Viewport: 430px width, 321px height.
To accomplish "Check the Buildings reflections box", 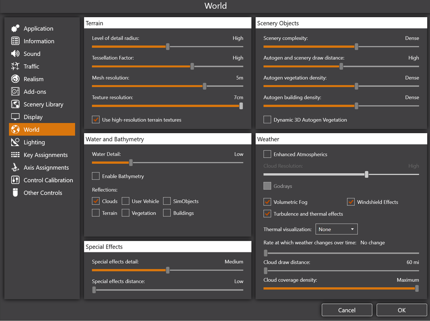I will click(167, 213).
